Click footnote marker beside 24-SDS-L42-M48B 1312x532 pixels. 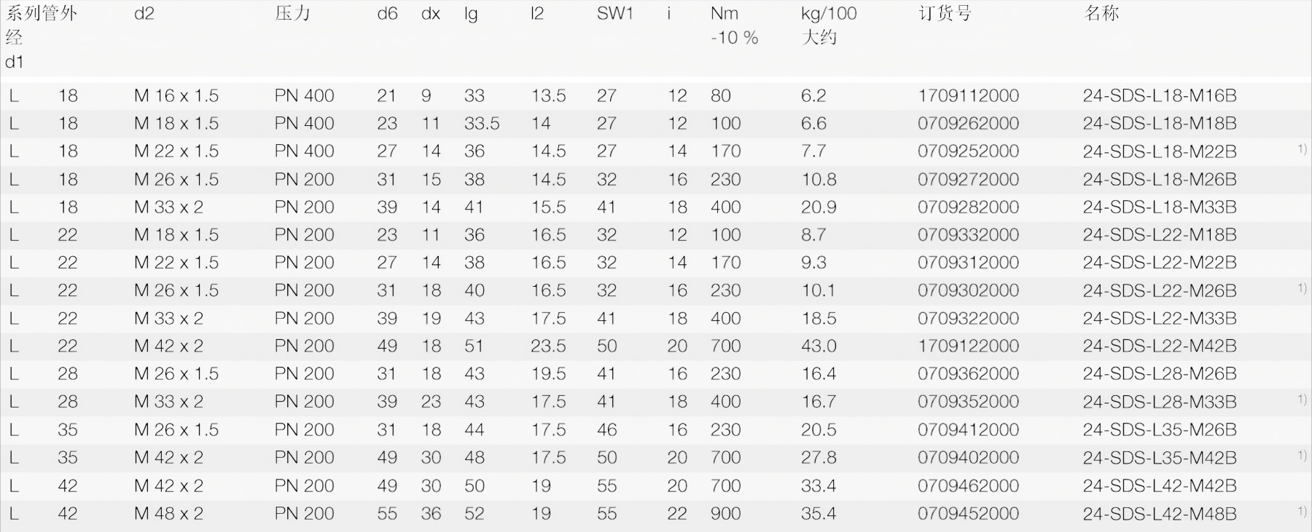click(1302, 512)
